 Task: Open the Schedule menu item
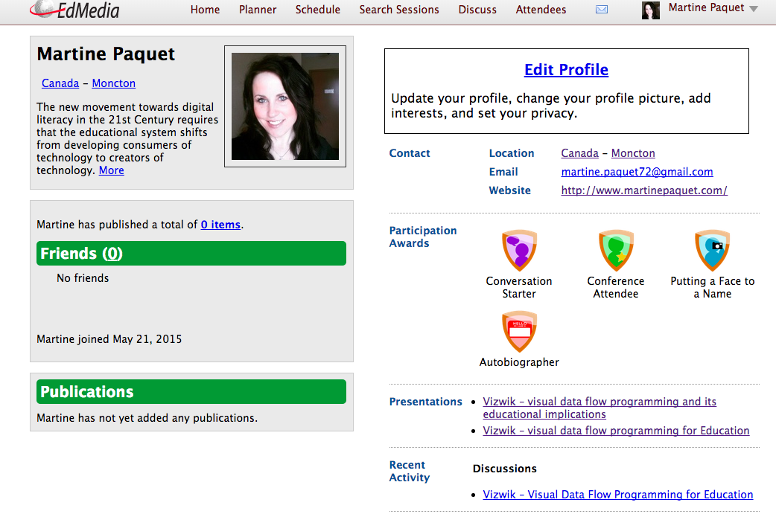318,10
